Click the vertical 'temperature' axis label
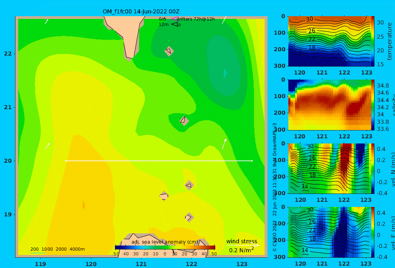Image resolution: width=395 pixels, height=268 pixels. click(389, 41)
